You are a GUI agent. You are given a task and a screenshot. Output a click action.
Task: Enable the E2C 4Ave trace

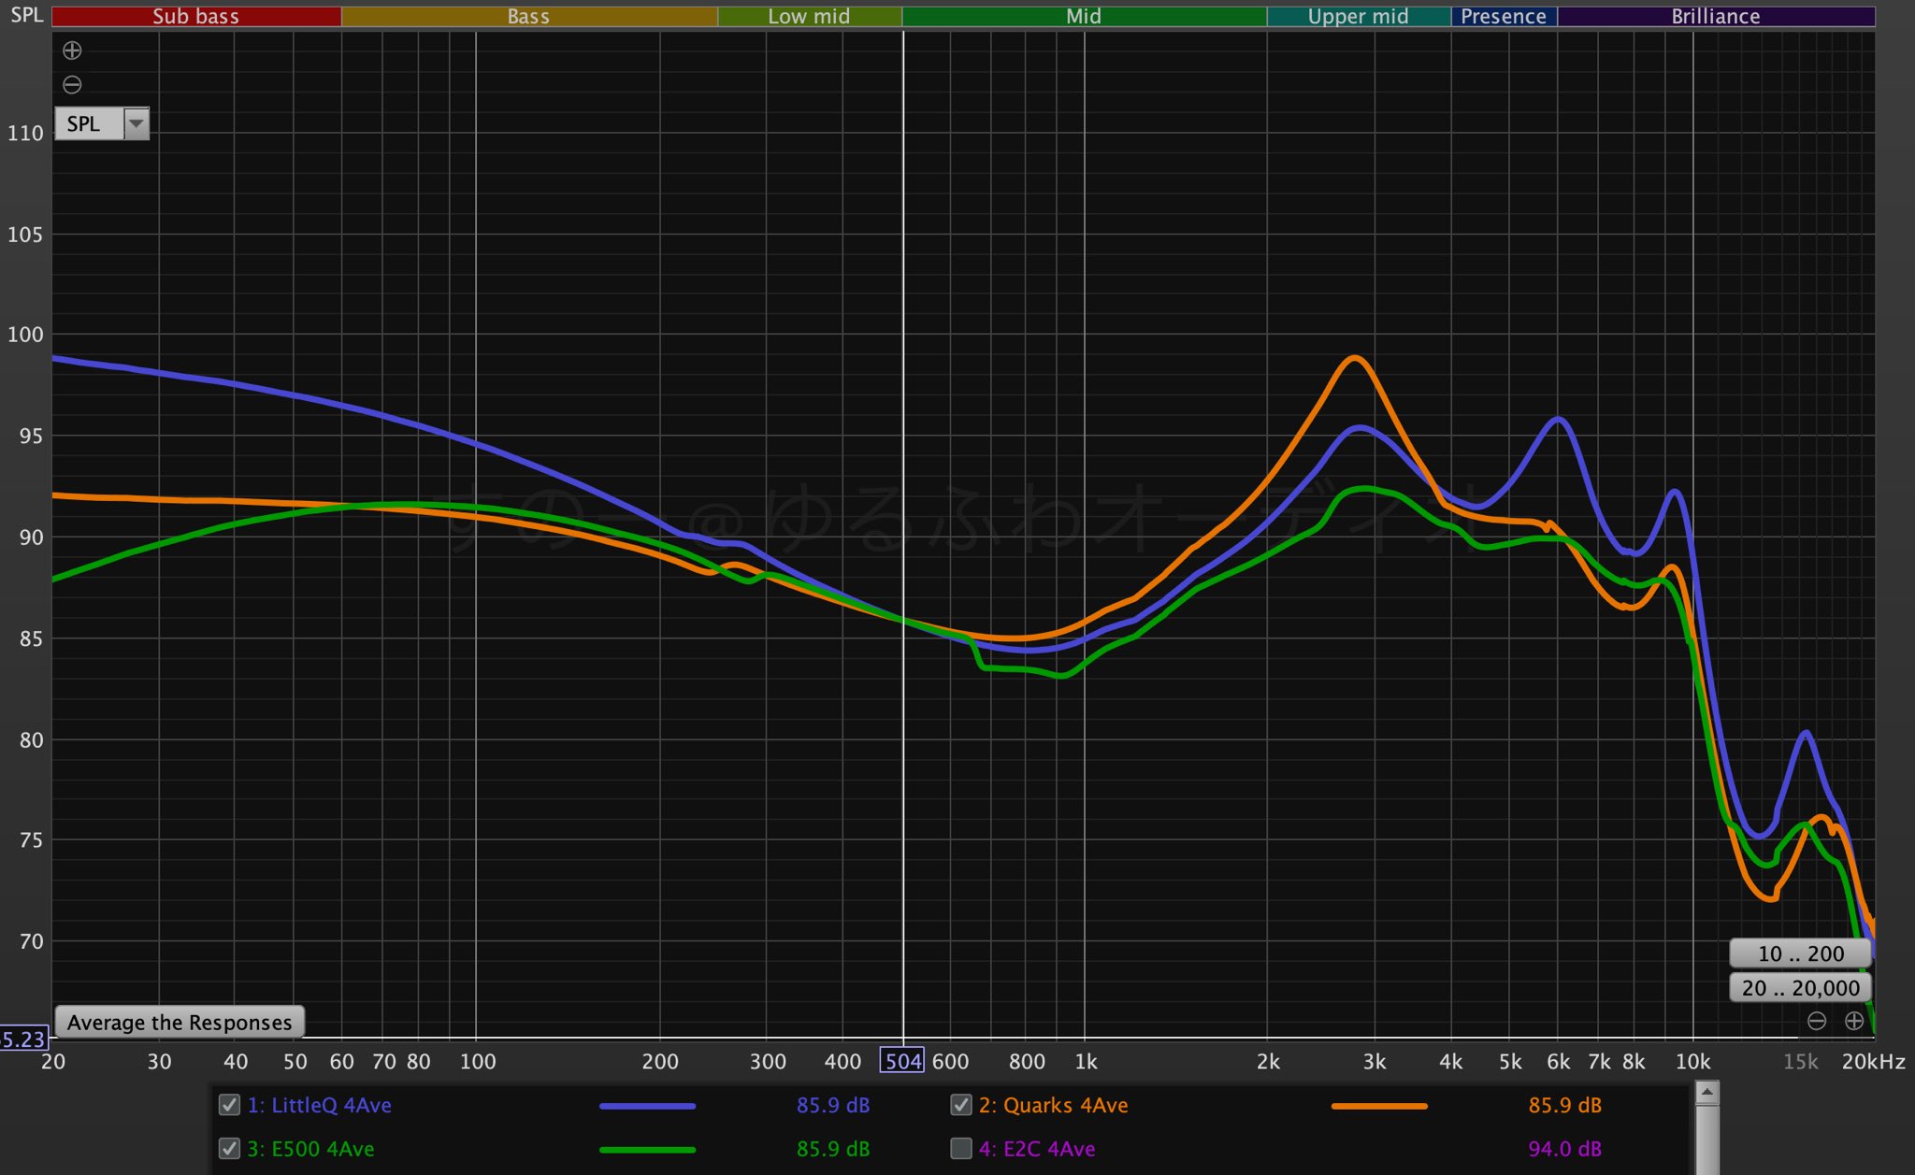(x=960, y=1148)
